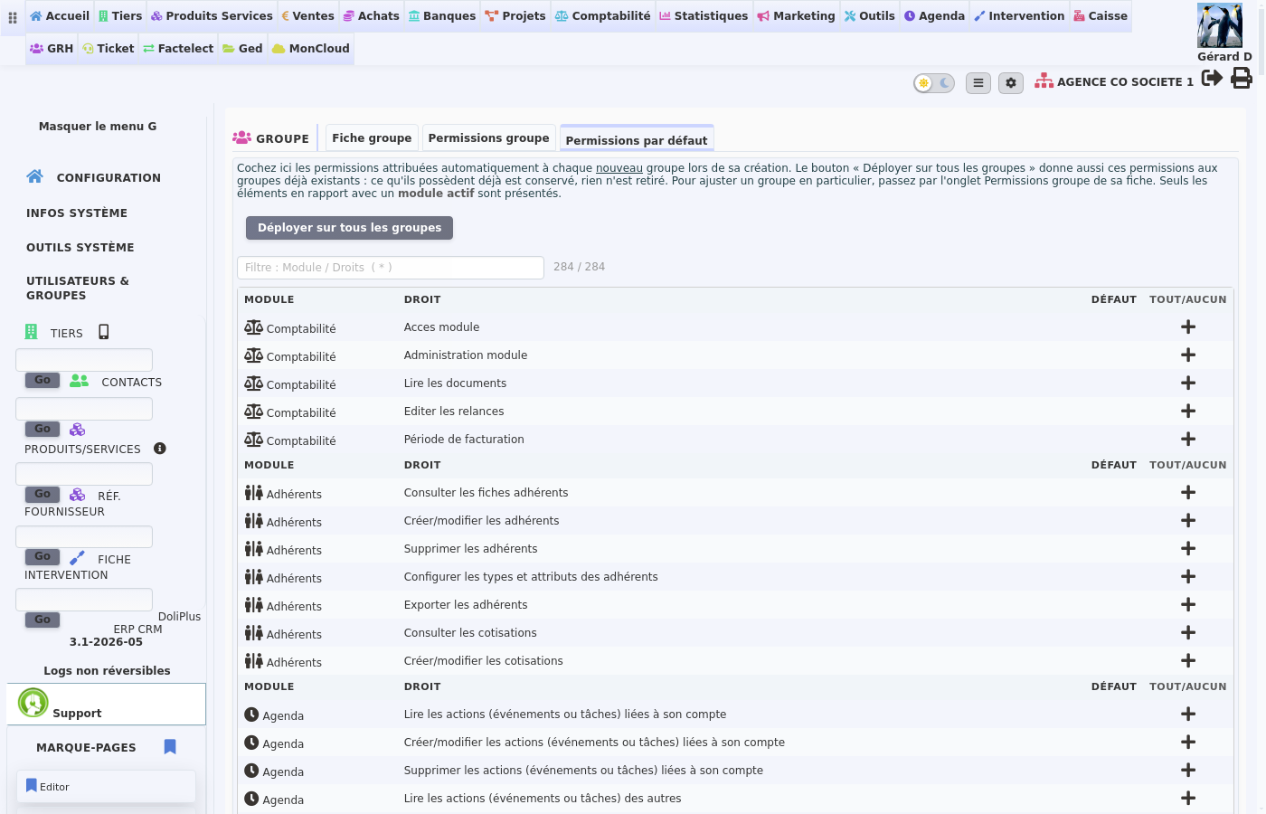Click the MARQUE-PAGES bookmark icon
The width and height of the screenshot is (1266, 814).
tap(170, 747)
